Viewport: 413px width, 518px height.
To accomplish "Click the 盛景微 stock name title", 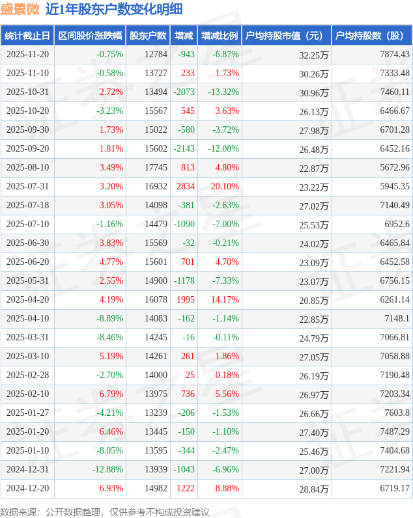I will click(20, 9).
